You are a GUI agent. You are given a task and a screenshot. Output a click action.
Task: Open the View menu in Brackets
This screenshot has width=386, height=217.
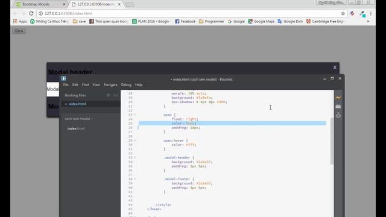click(x=96, y=84)
